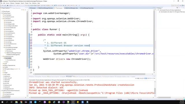Expand the Maven Dependencies node arrow
This screenshot has width=185, height=104.
[2, 65]
